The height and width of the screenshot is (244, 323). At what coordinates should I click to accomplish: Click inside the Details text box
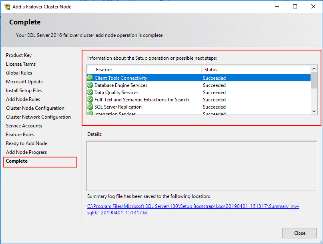202,166
